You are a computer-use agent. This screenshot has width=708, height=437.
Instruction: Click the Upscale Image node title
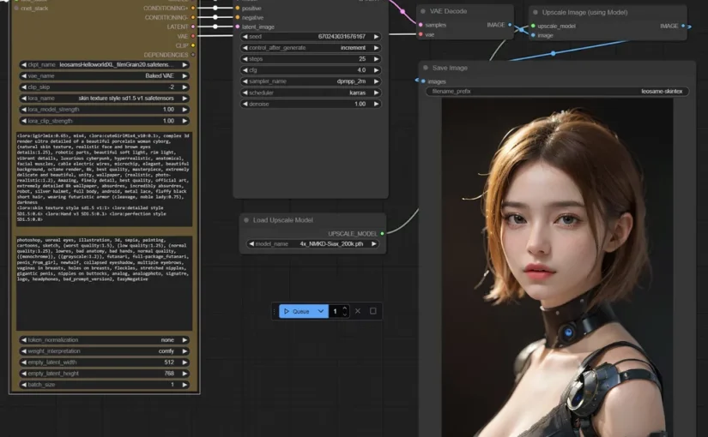[x=584, y=13]
